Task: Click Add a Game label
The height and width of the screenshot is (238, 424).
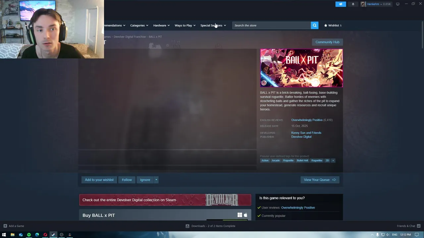Action: pyautogui.click(x=16, y=226)
